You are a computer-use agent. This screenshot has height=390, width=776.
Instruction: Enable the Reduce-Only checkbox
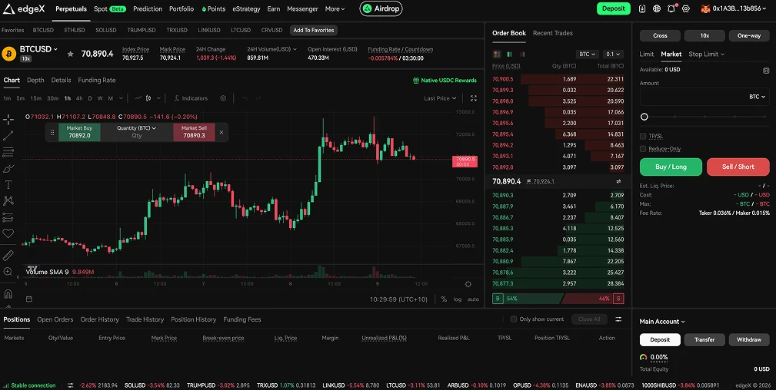coord(643,149)
